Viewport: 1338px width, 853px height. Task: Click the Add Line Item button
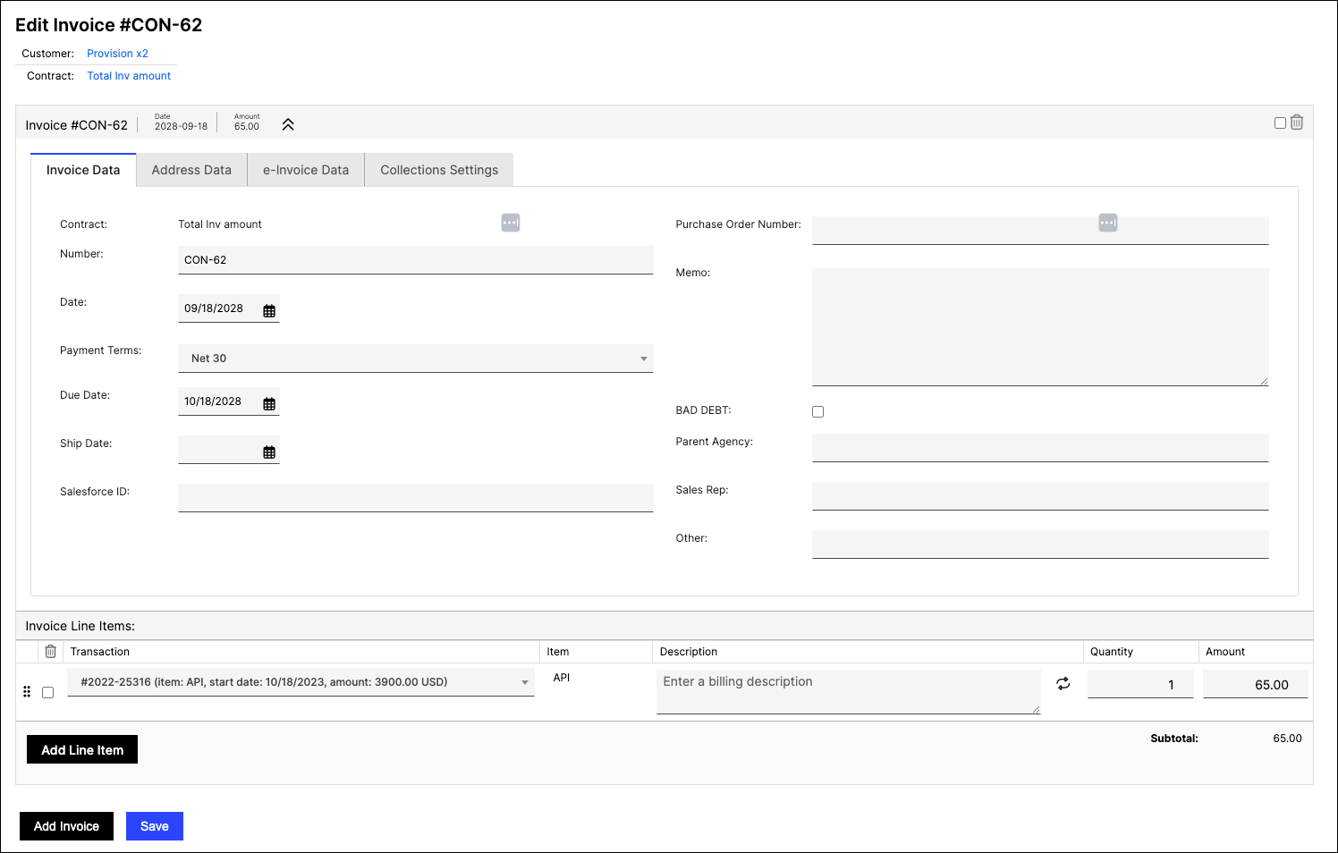tap(82, 749)
